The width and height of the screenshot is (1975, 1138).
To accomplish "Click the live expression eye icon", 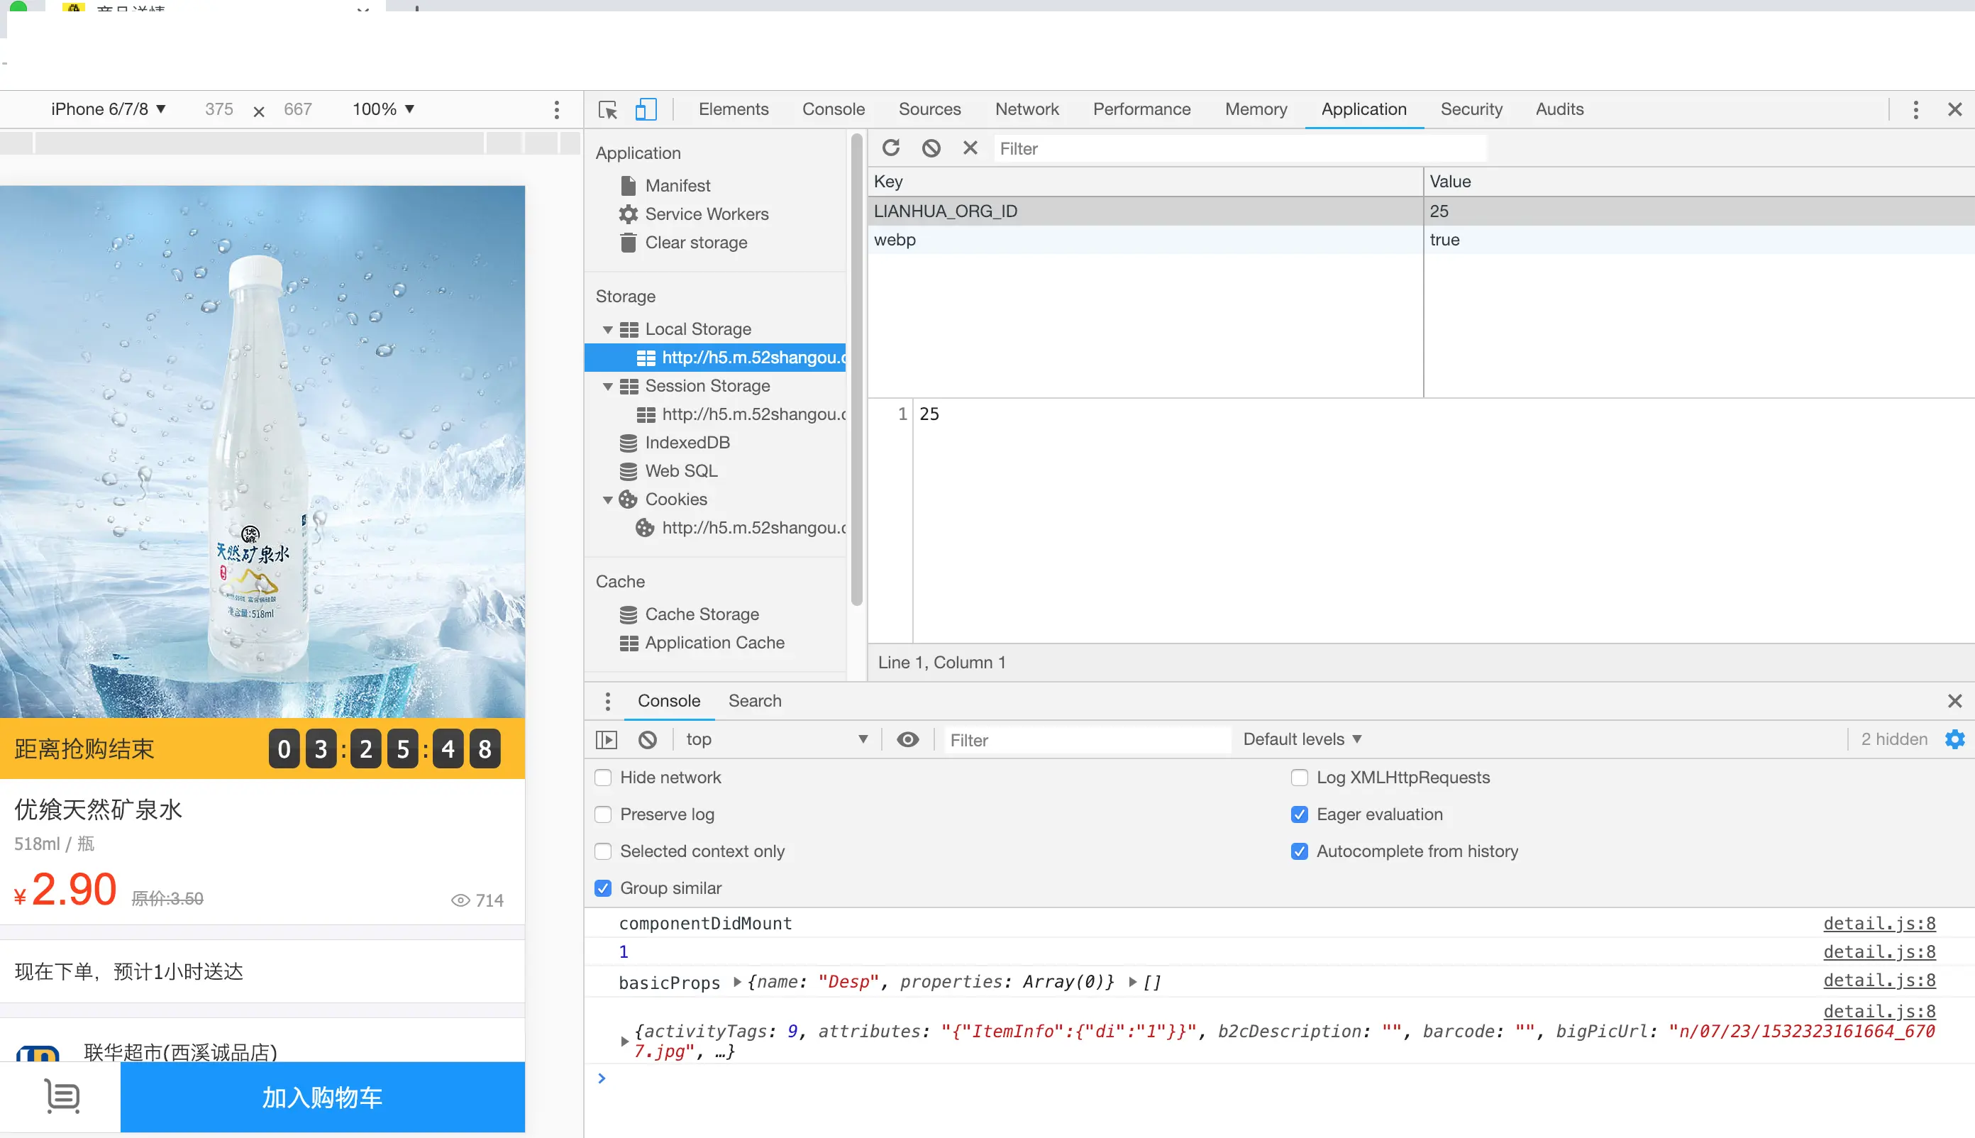I will coord(907,739).
